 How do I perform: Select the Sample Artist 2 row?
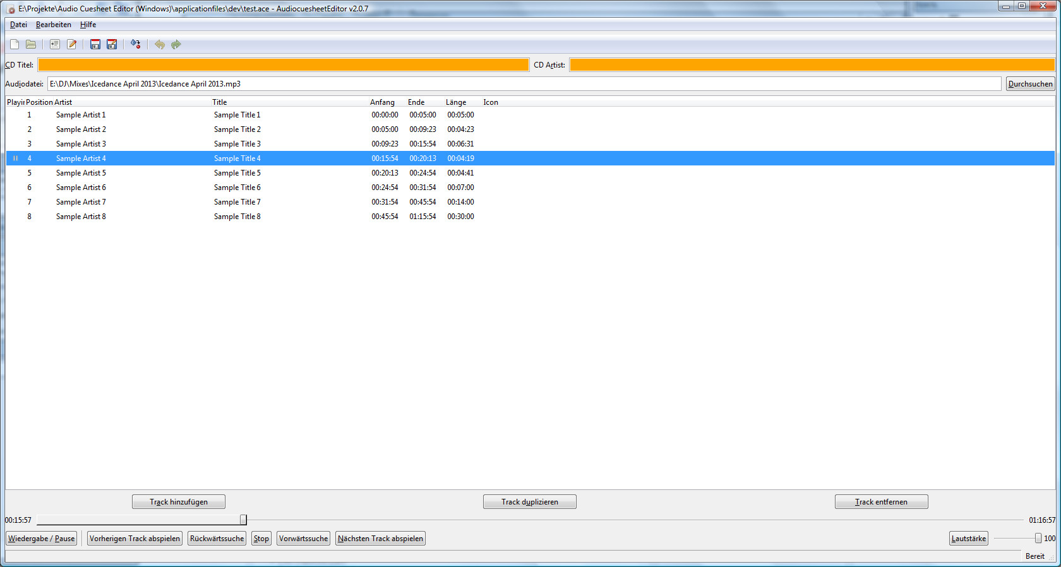pos(530,129)
